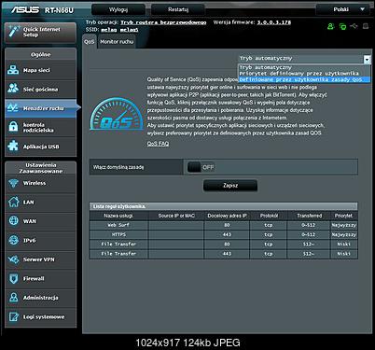375x350 pixels.
Task: Click Nazwa usługi column header
Action: coord(118,216)
